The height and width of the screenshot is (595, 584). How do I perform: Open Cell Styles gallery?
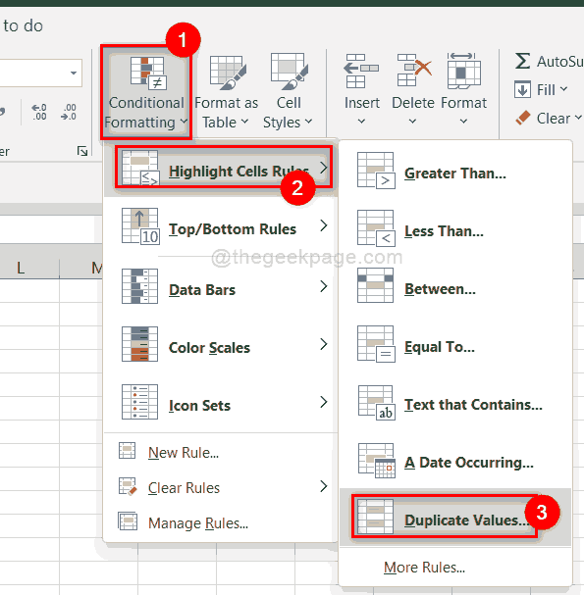[x=289, y=92]
